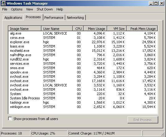Sort by Mem Usage column header

point(95,29)
